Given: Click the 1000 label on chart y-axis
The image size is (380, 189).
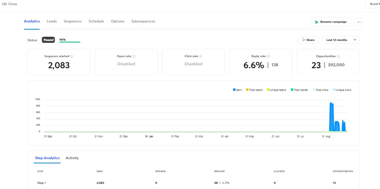Looking at the screenshot, I should 38,99.
